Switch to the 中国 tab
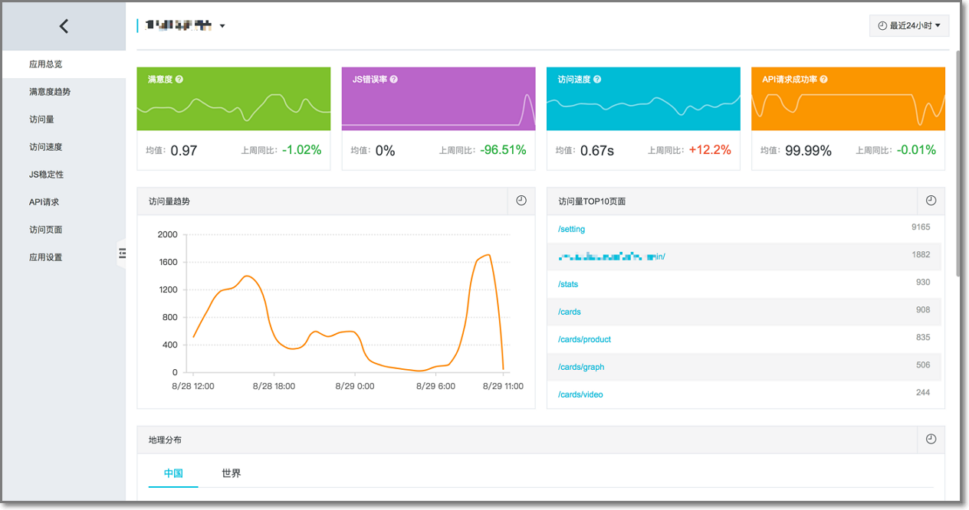 [x=173, y=473]
